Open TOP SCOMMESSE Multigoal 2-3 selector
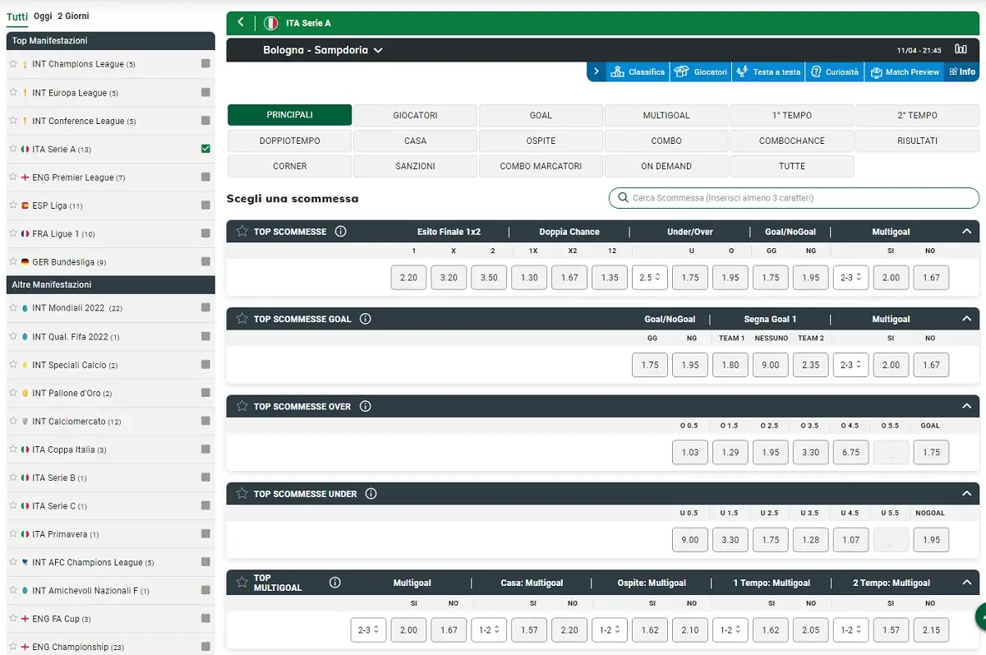This screenshot has height=655, width=986. [850, 278]
